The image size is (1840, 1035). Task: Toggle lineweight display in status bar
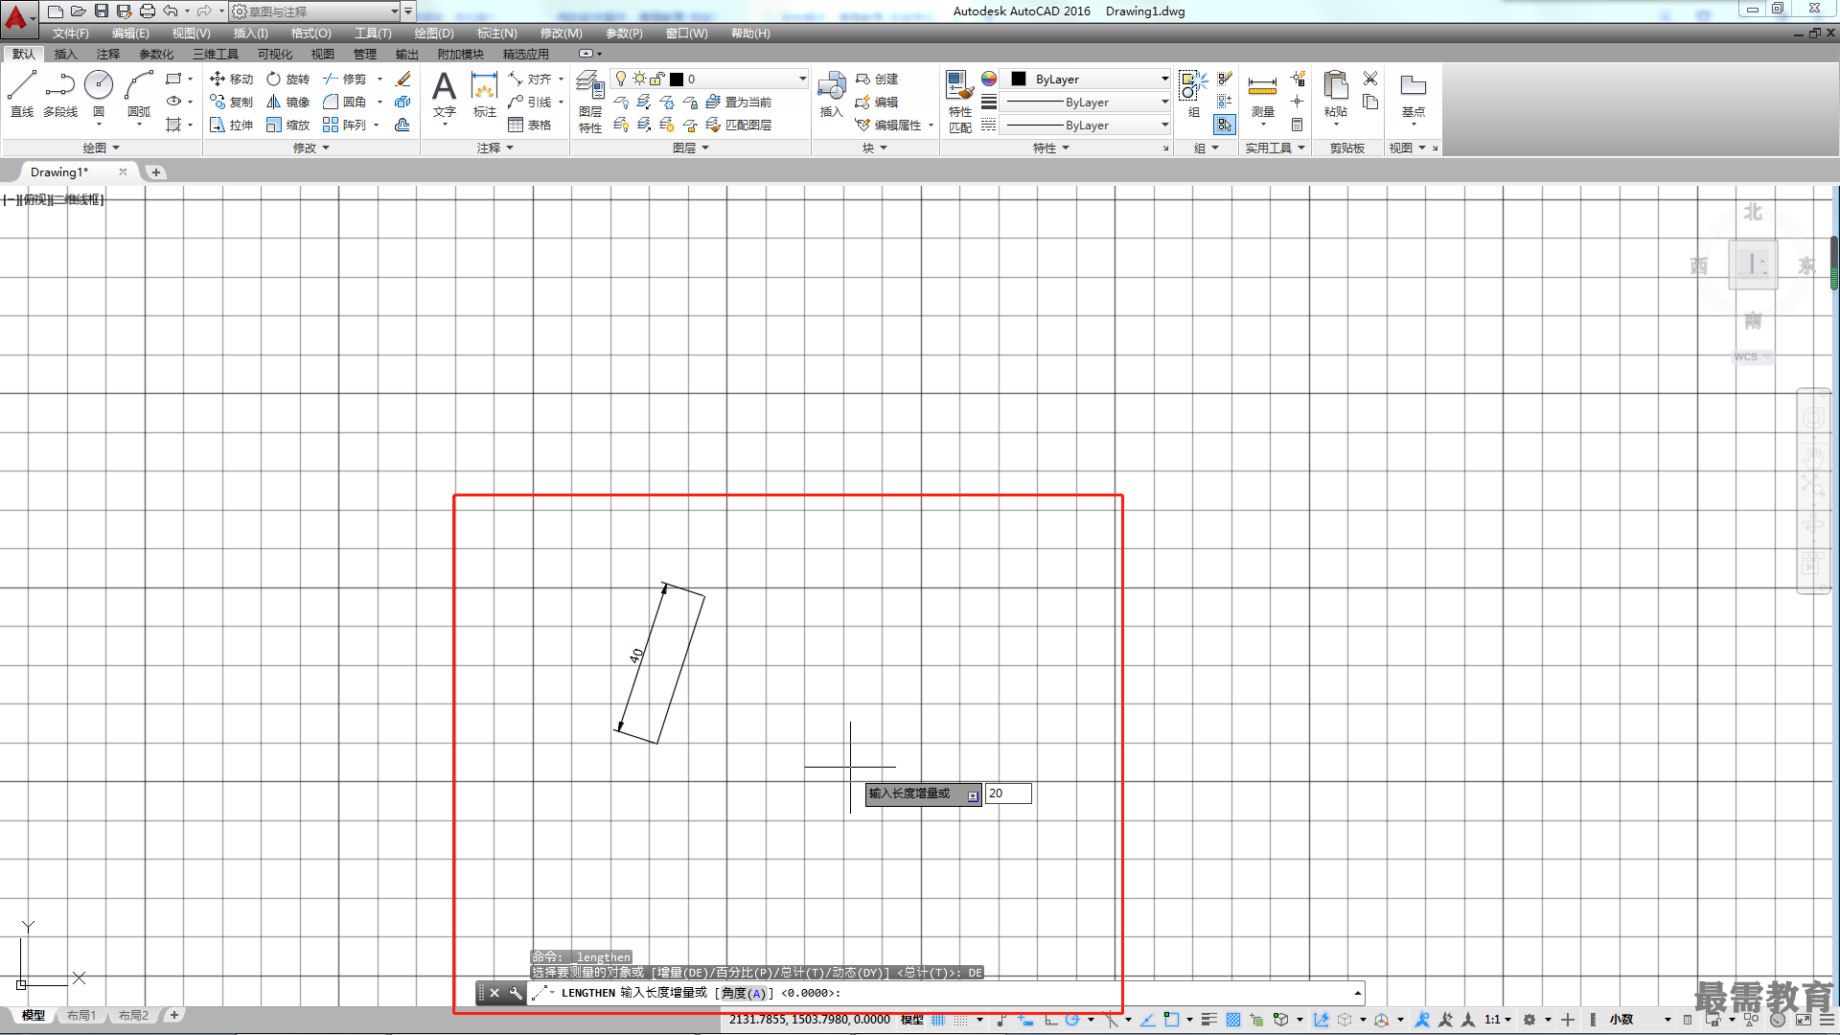(x=1209, y=1020)
